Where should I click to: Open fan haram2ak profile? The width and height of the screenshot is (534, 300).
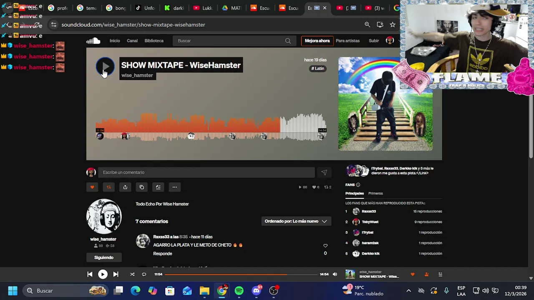pos(370,243)
